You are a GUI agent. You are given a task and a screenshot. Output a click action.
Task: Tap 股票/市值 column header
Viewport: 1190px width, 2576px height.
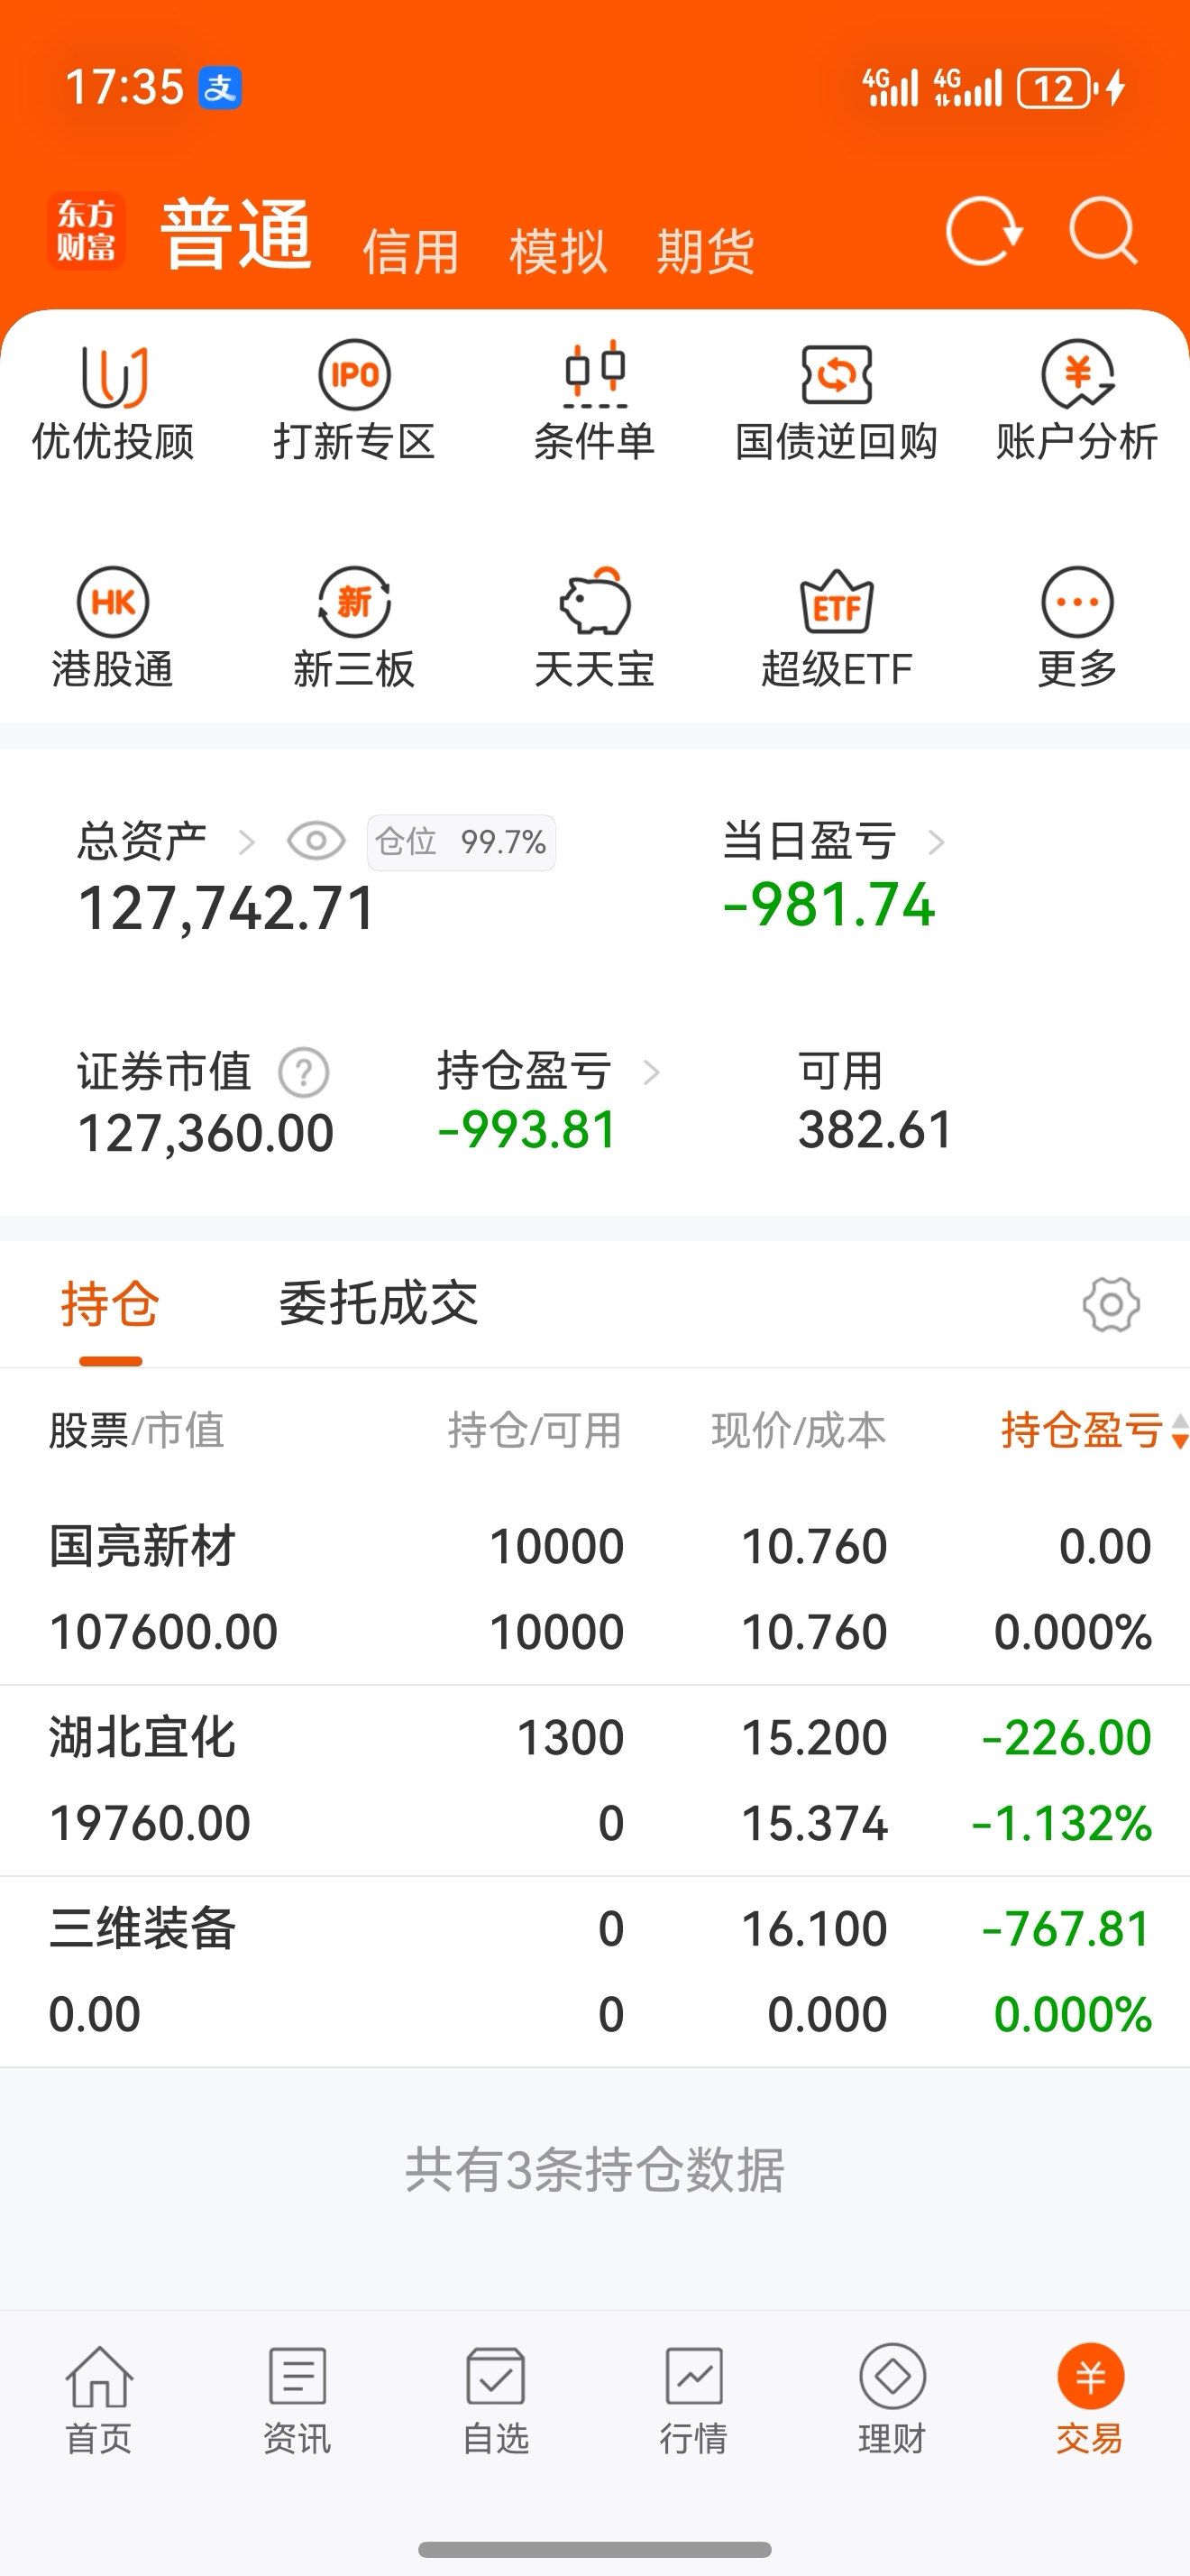point(136,1430)
